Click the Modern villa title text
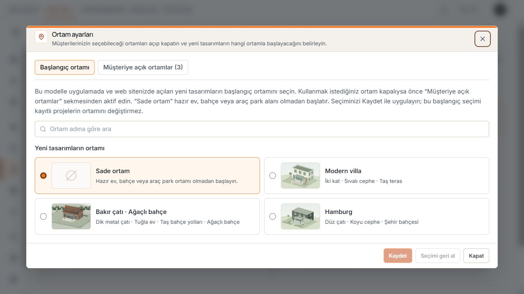The image size is (524, 294). (343, 171)
